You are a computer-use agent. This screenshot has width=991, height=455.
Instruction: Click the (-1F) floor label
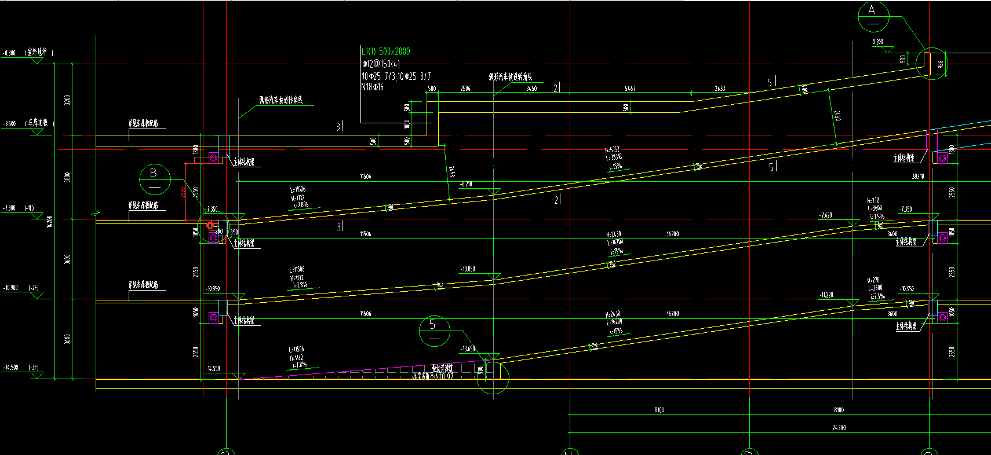coord(29,208)
